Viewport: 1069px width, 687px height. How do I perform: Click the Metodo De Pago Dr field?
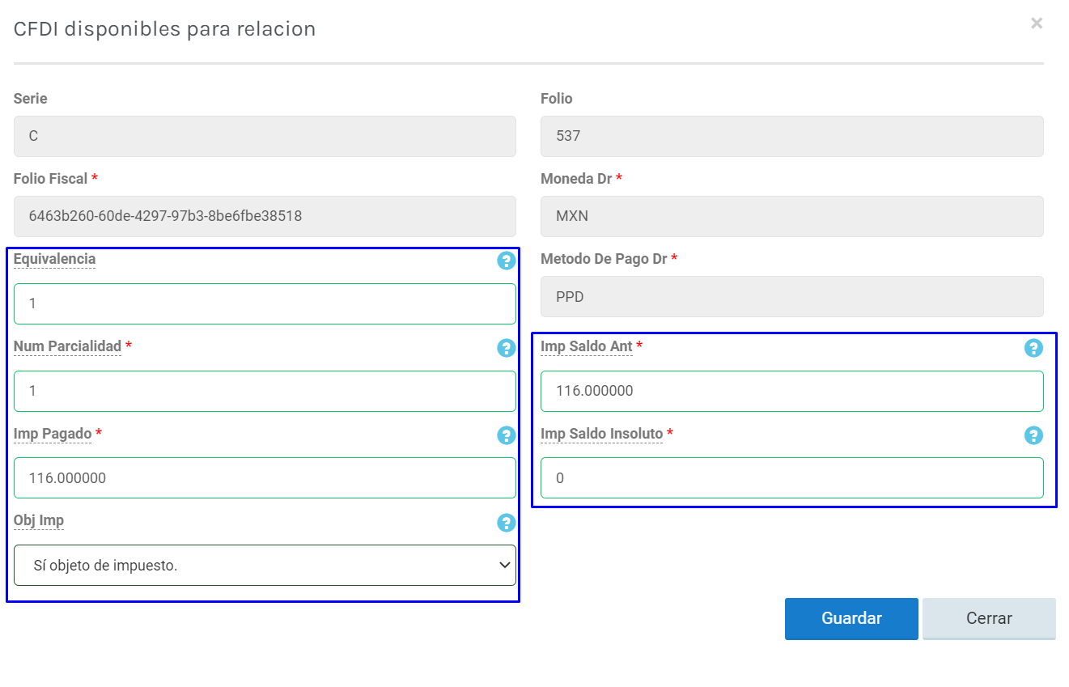point(791,297)
